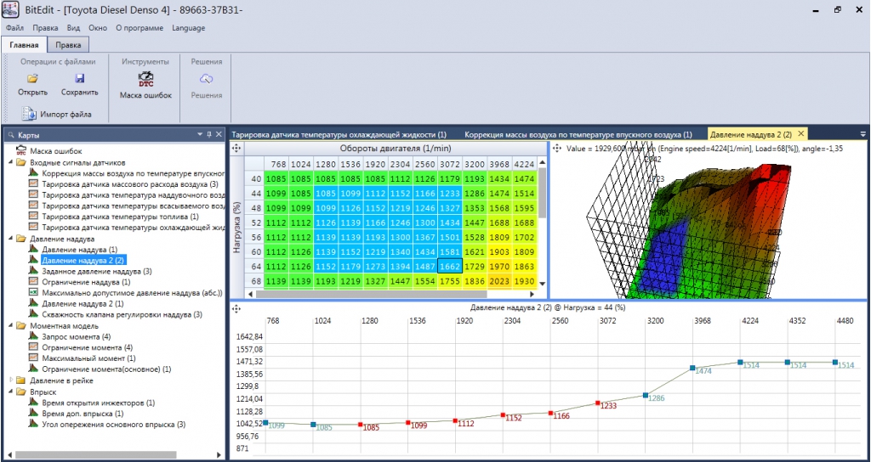Image resolution: width=871 pixels, height=462 pixels.
Task: Click Давление в рейке folder icon
Action: click(x=21, y=380)
